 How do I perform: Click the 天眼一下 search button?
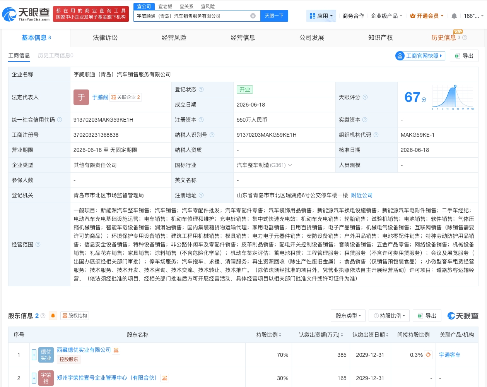pyautogui.click(x=274, y=16)
